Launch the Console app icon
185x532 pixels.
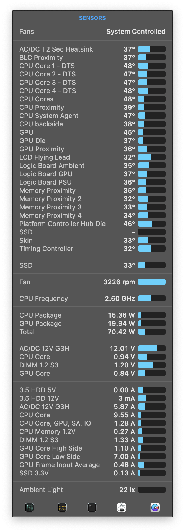point(62,507)
